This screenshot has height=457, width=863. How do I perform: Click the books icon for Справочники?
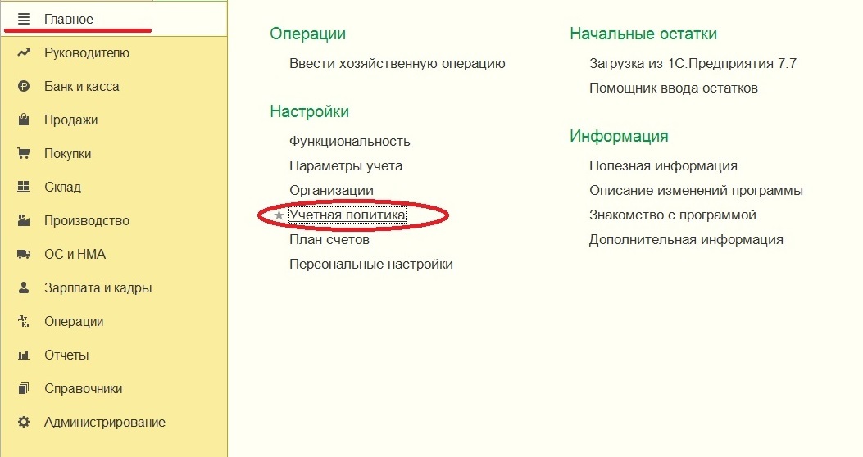(x=24, y=388)
